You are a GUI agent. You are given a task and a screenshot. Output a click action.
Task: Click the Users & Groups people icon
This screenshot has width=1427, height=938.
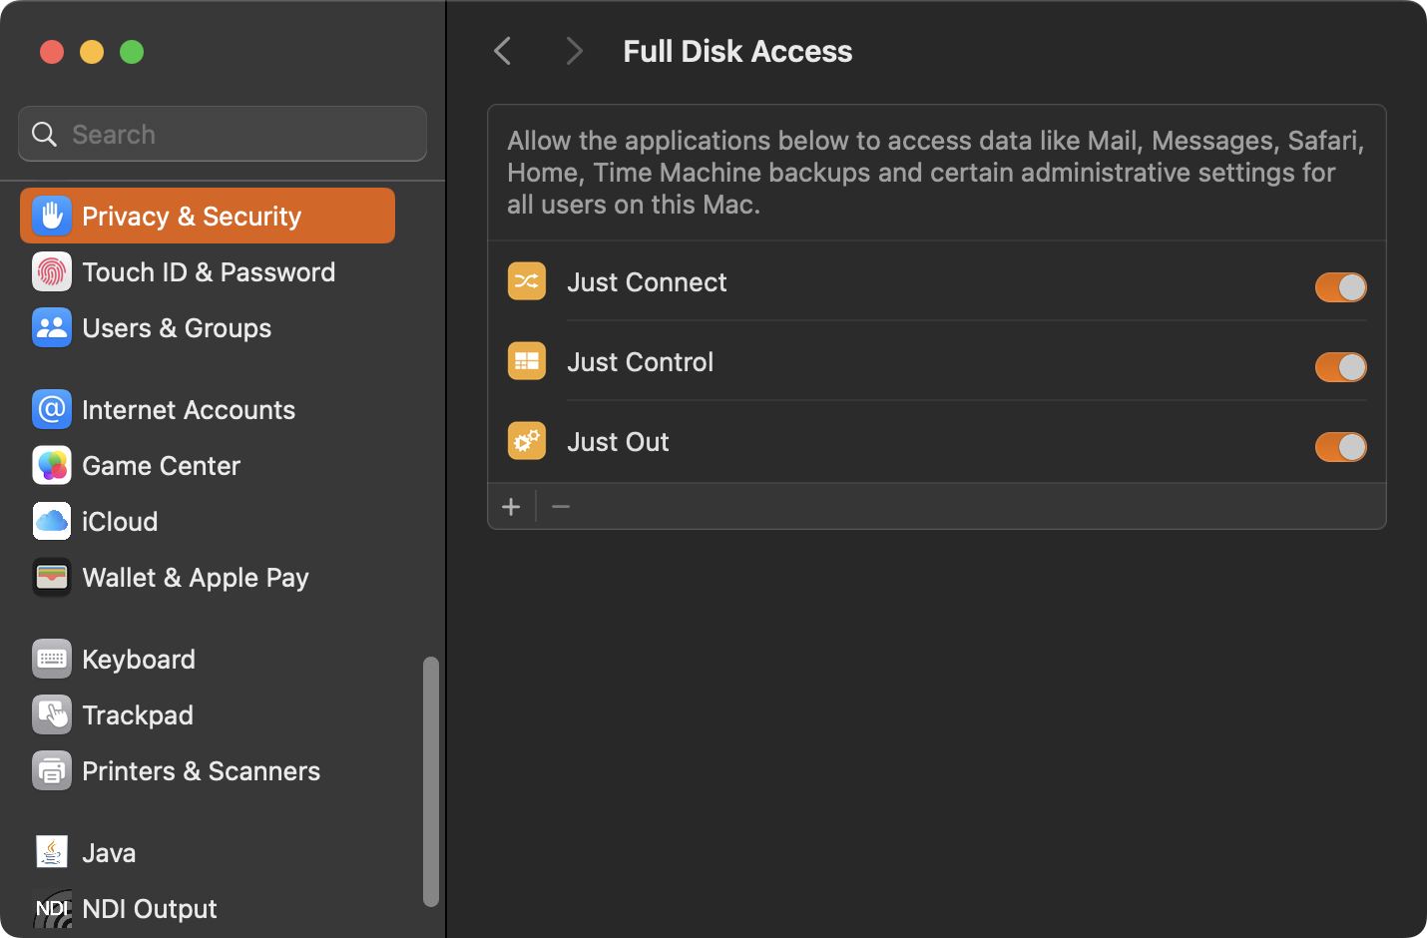52,327
